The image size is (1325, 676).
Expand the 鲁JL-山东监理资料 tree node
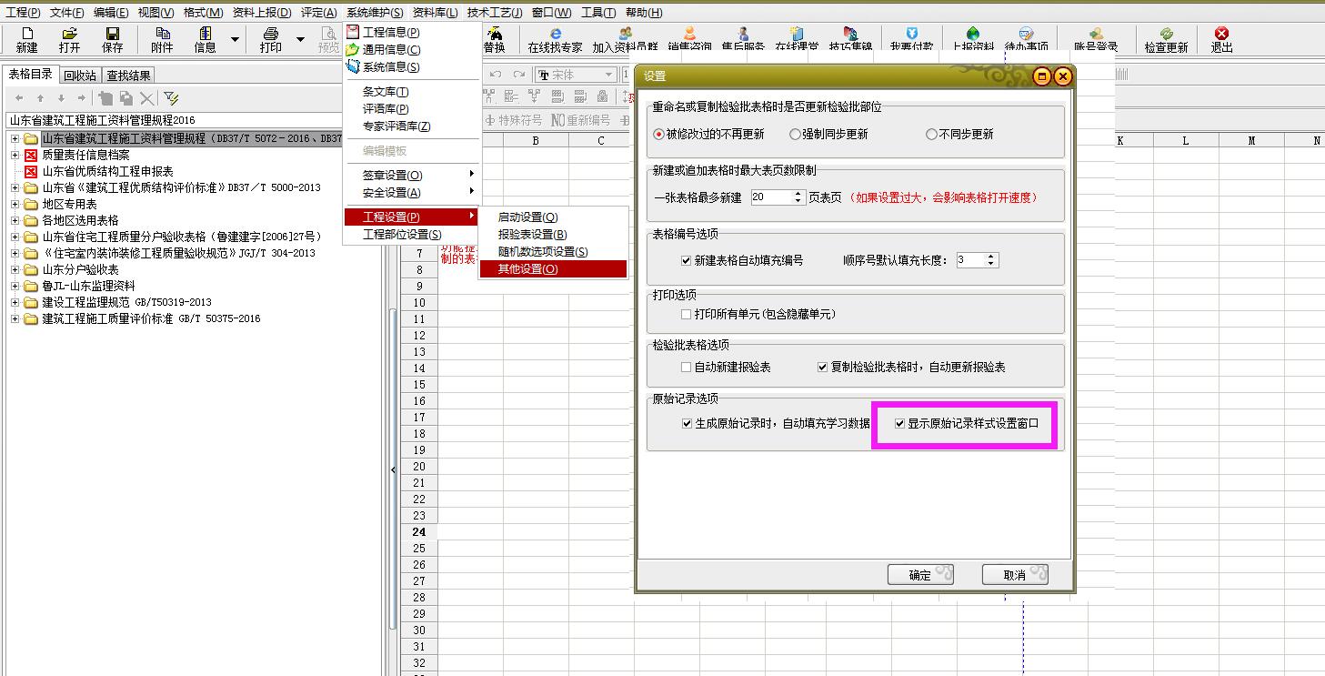[x=15, y=286]
